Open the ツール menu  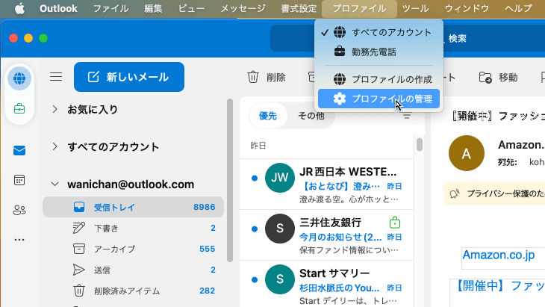pyautogui.click(x=415, y=8)
